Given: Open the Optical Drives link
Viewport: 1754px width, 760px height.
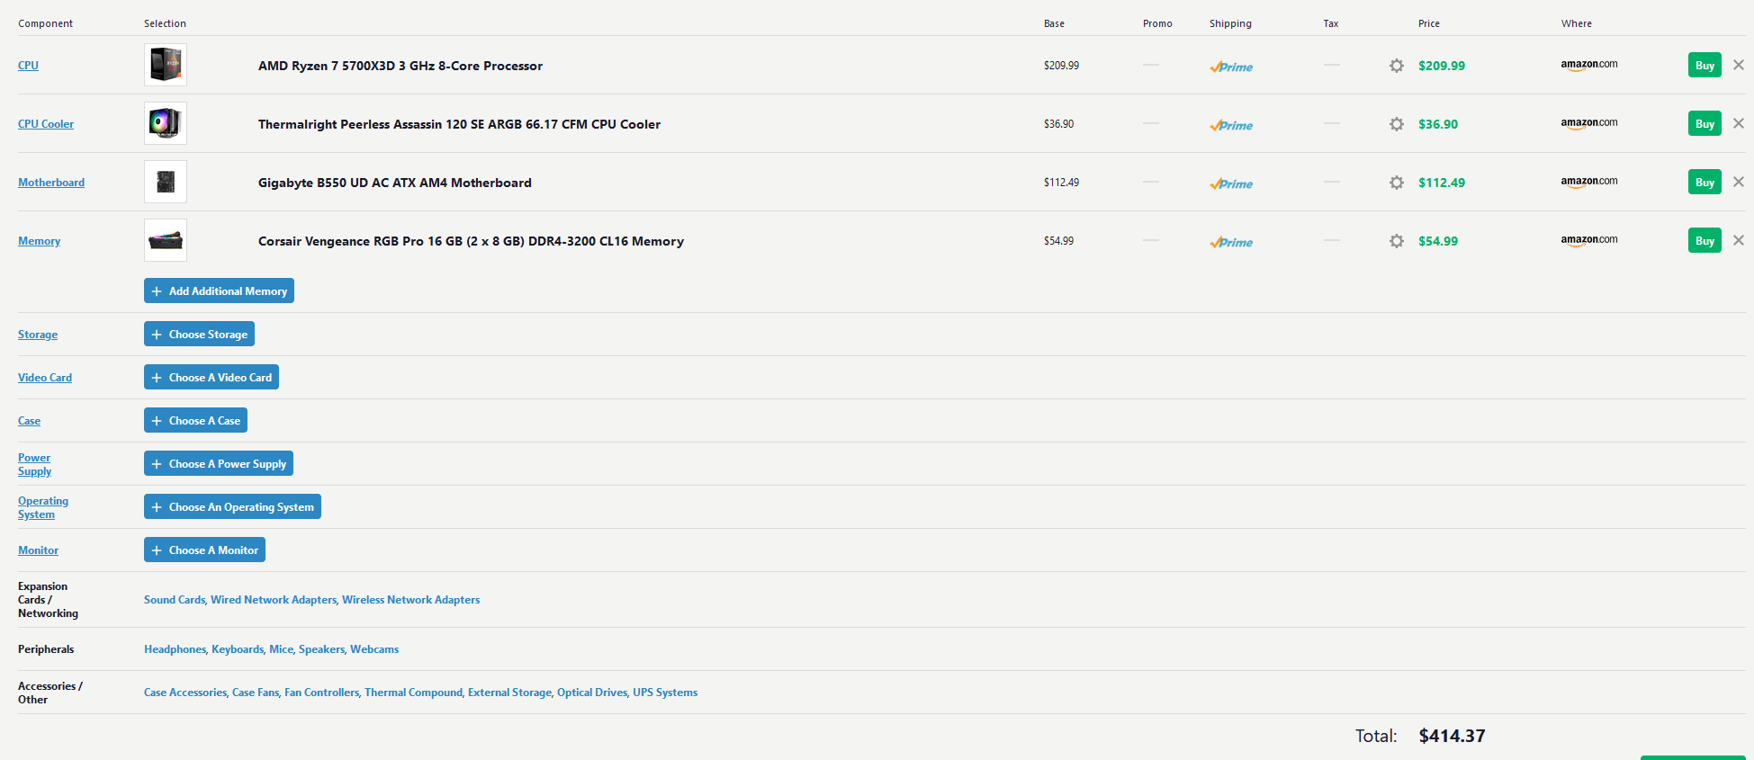Looking at the screenshot, I should point(592,693).
